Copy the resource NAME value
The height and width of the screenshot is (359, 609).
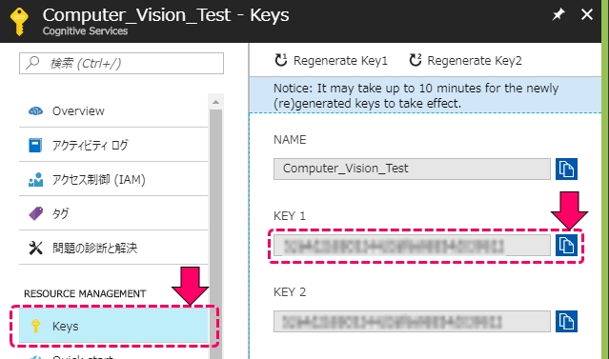tap(566, 169)
